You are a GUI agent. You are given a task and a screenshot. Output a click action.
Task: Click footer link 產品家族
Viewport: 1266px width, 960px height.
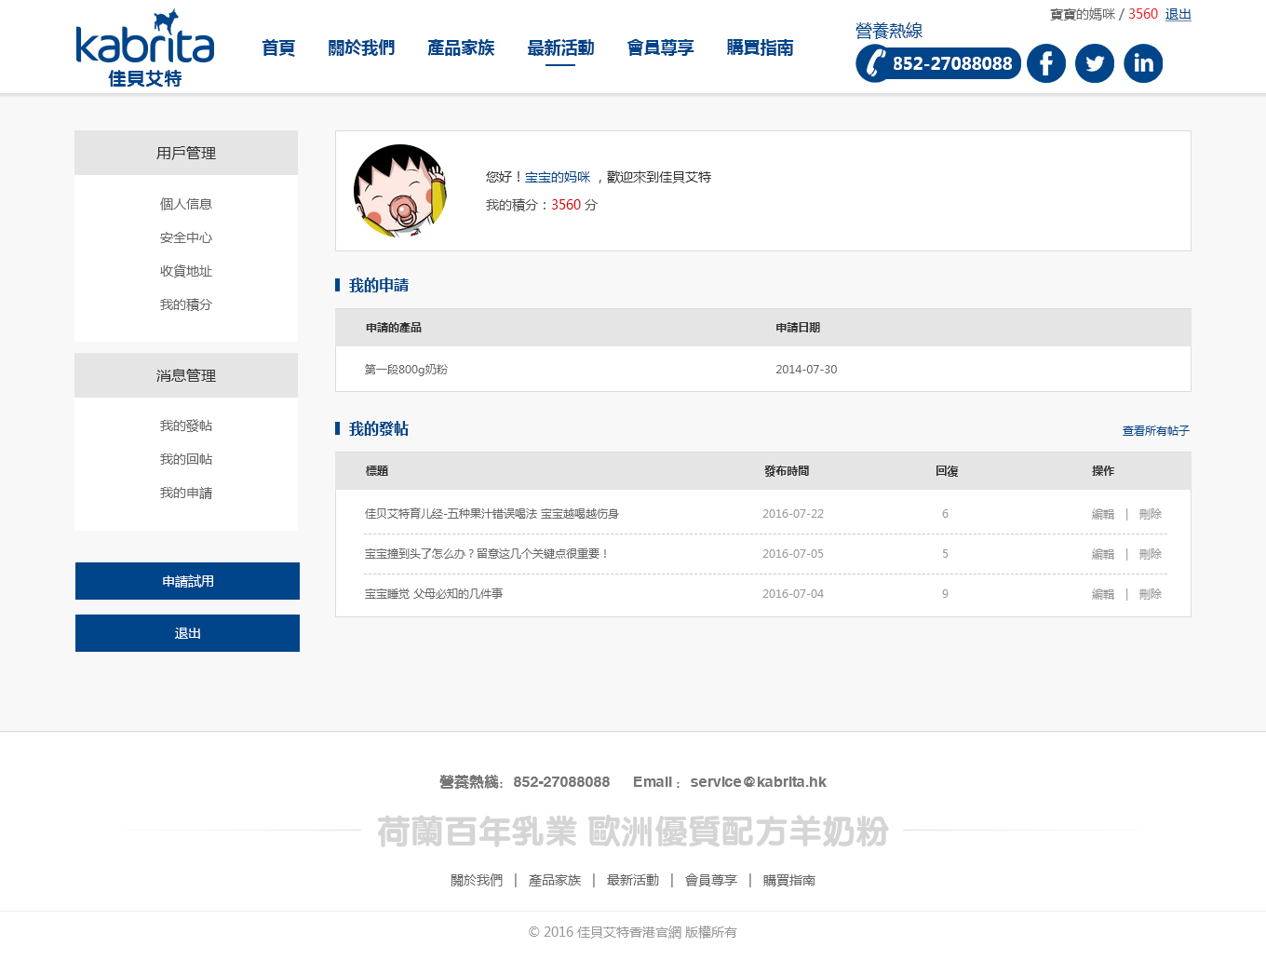(555, 880)
